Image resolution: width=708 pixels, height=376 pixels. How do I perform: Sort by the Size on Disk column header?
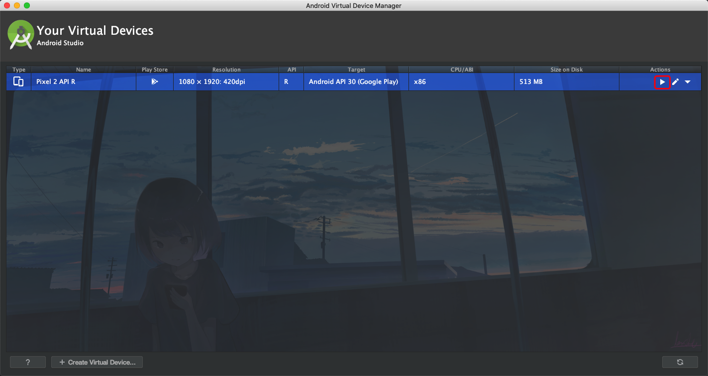pyautogui.click(x=567, y=70)
